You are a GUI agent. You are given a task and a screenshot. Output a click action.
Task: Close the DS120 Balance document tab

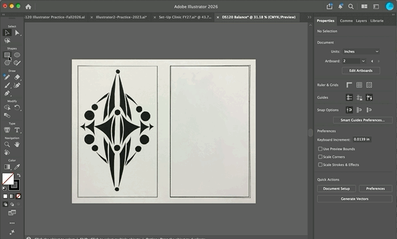(x=218, y=17)
